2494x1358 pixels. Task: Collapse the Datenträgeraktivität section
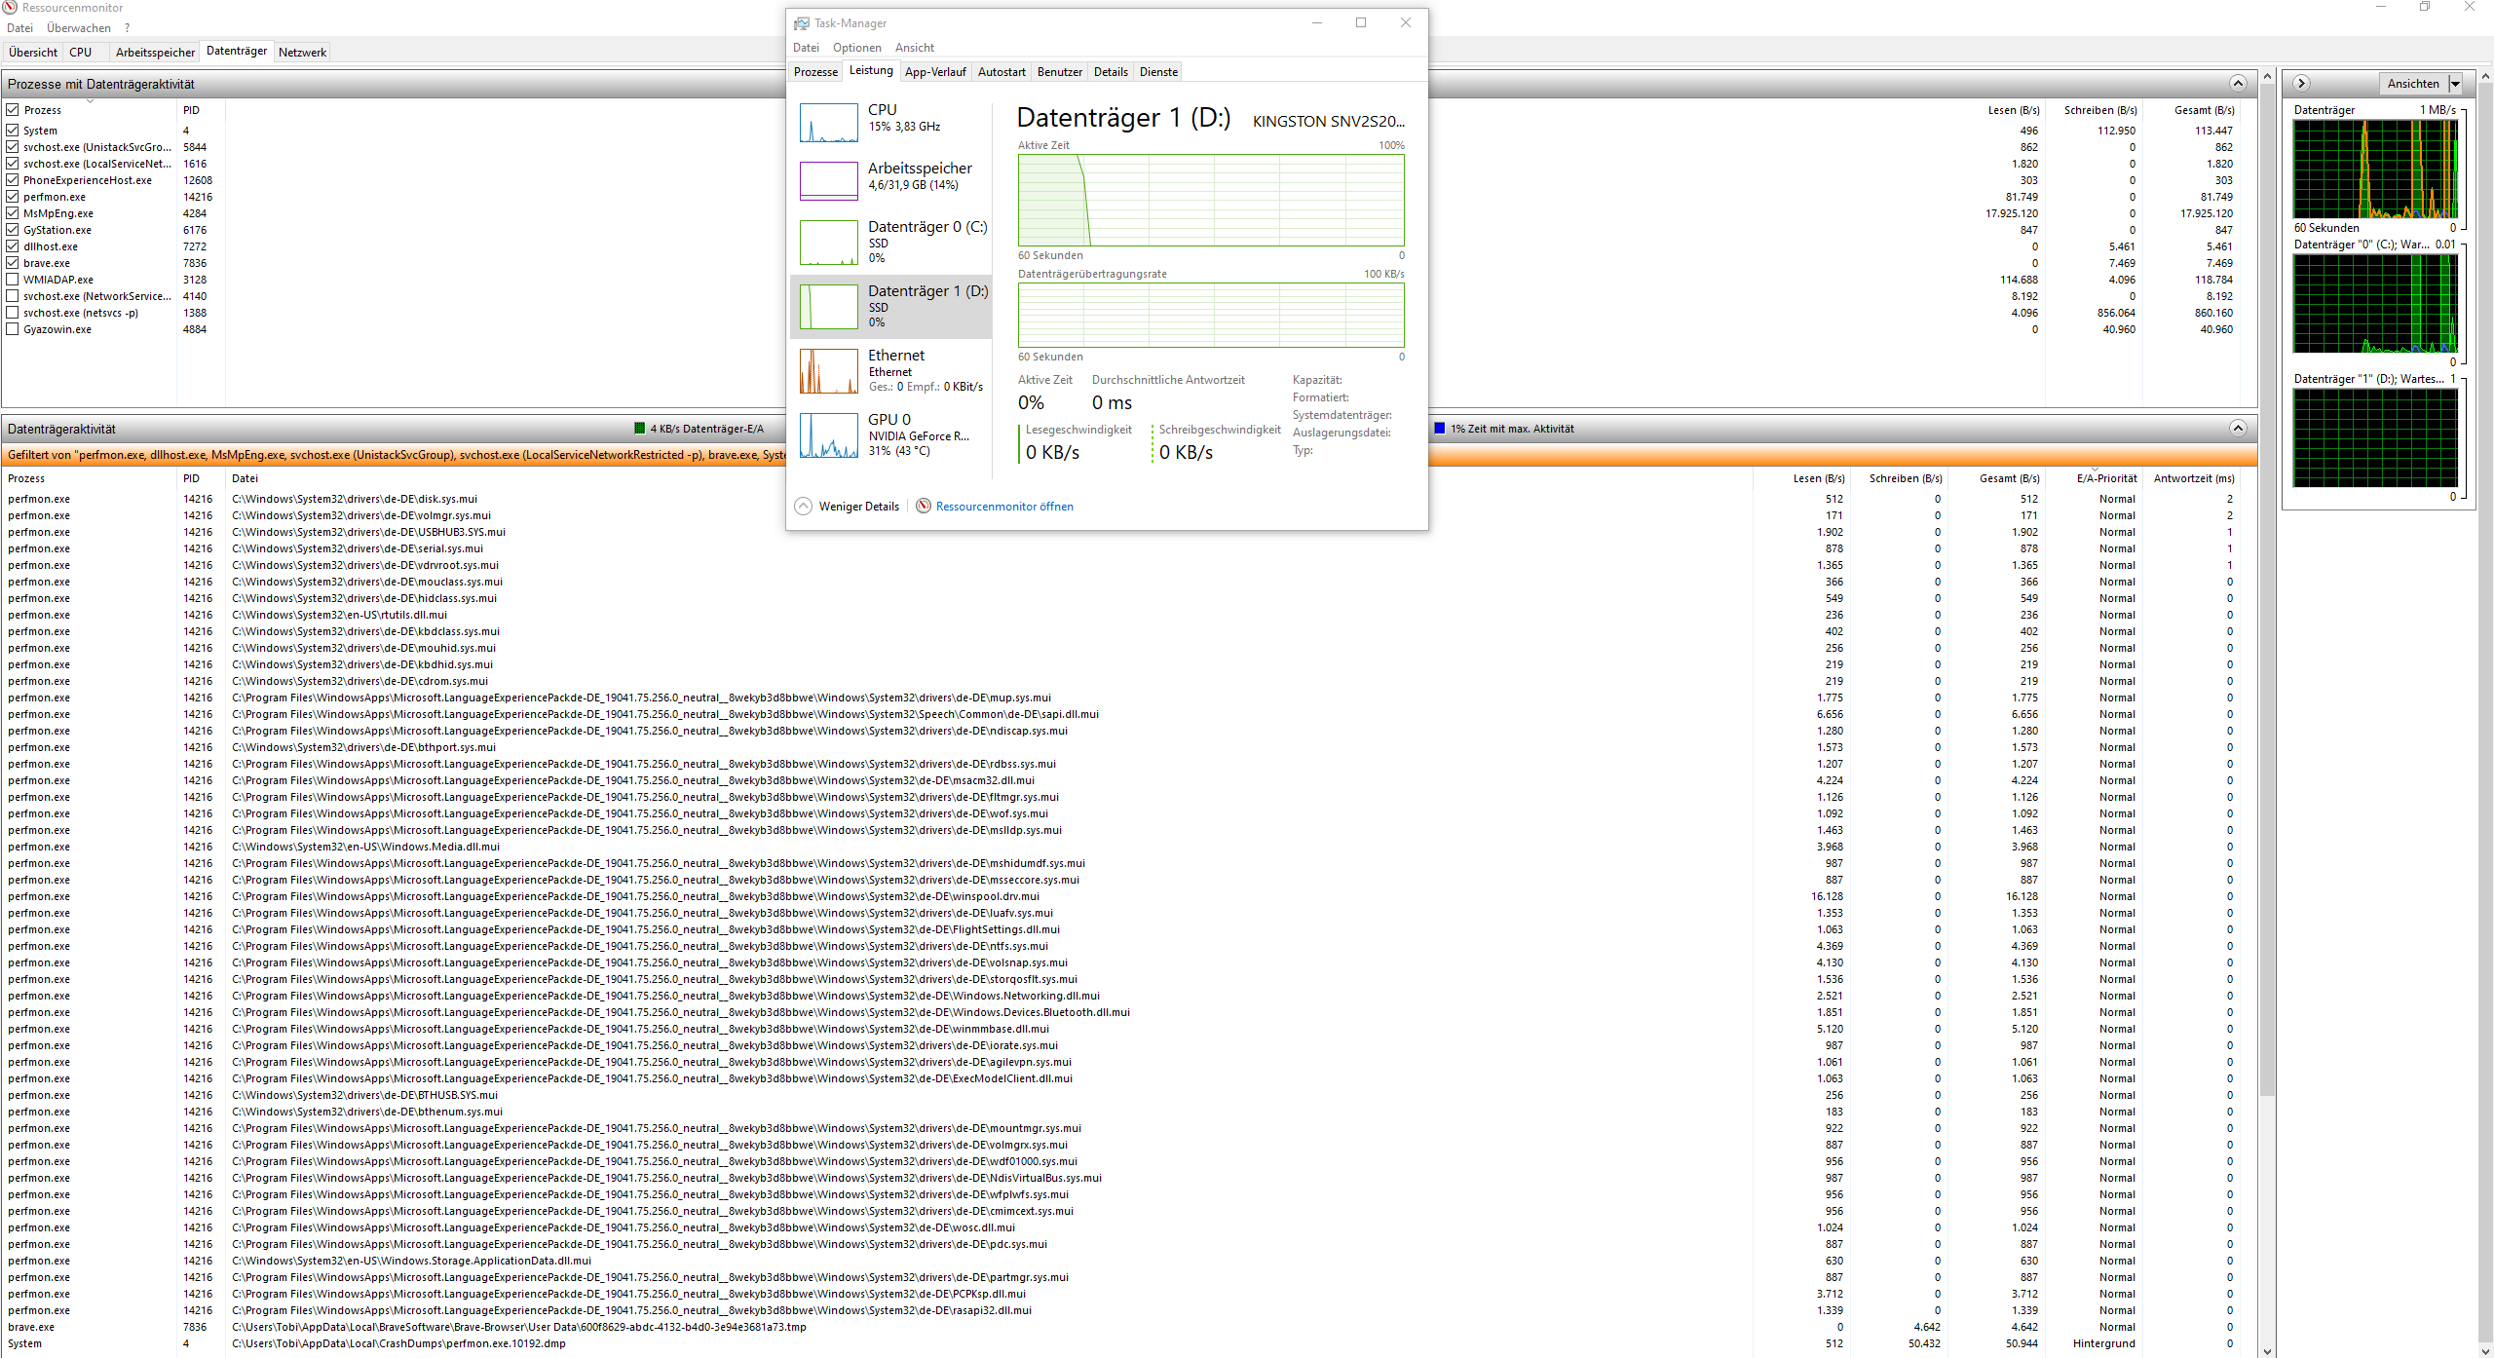(x=2238, y=429)
